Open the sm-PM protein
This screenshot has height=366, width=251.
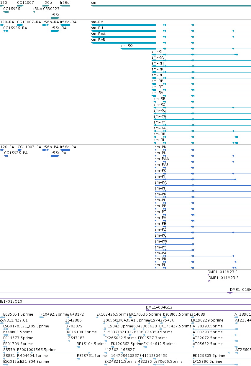[161, 147]
